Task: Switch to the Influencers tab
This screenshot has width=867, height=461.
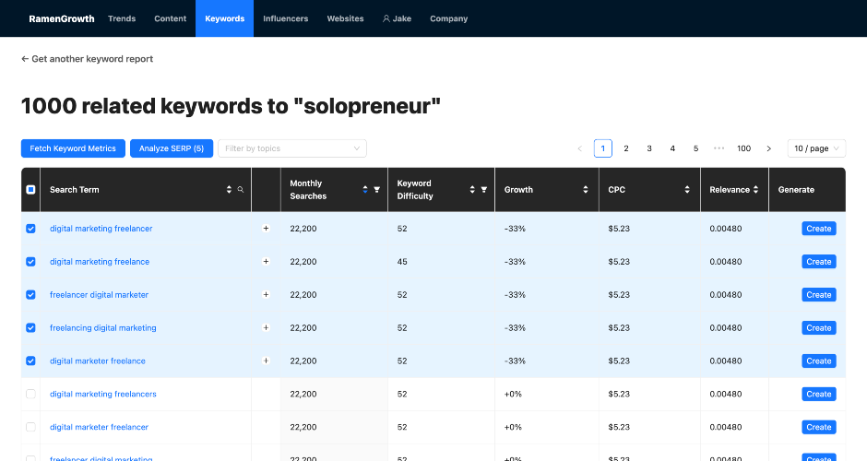Action: (x=285, y=18)
